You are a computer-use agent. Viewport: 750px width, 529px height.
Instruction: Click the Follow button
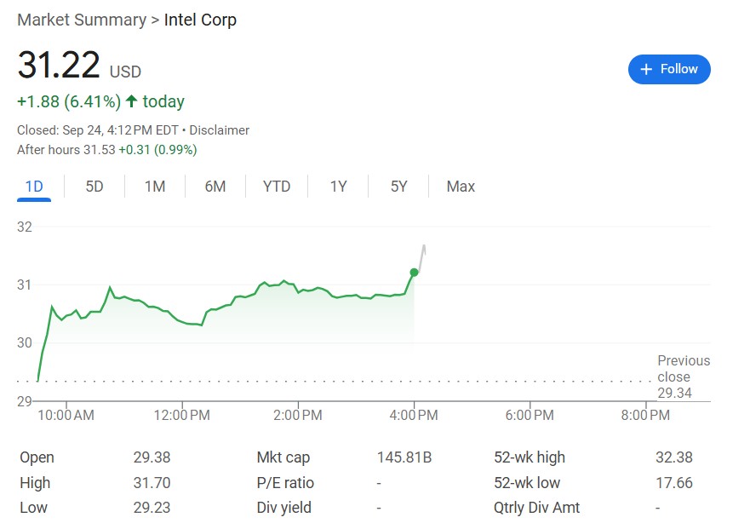click(x=669, y=69)
